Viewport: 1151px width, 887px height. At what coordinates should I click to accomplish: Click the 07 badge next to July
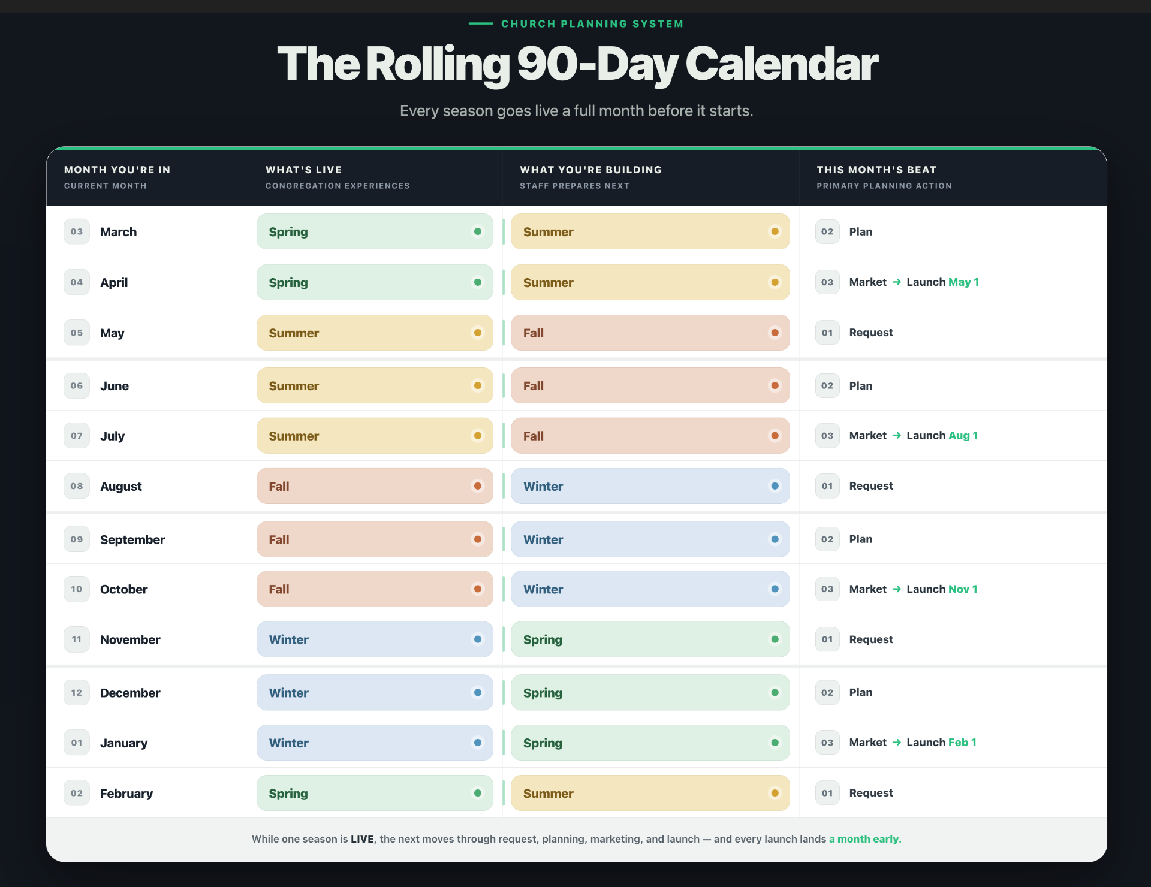click(77, 436)
